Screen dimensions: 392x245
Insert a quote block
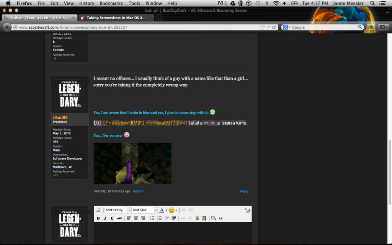[x=221, y=218]
